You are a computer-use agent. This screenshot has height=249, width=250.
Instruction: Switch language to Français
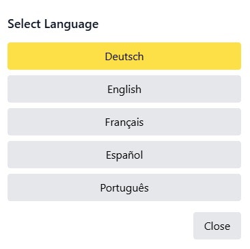click(x=124, y=122)
